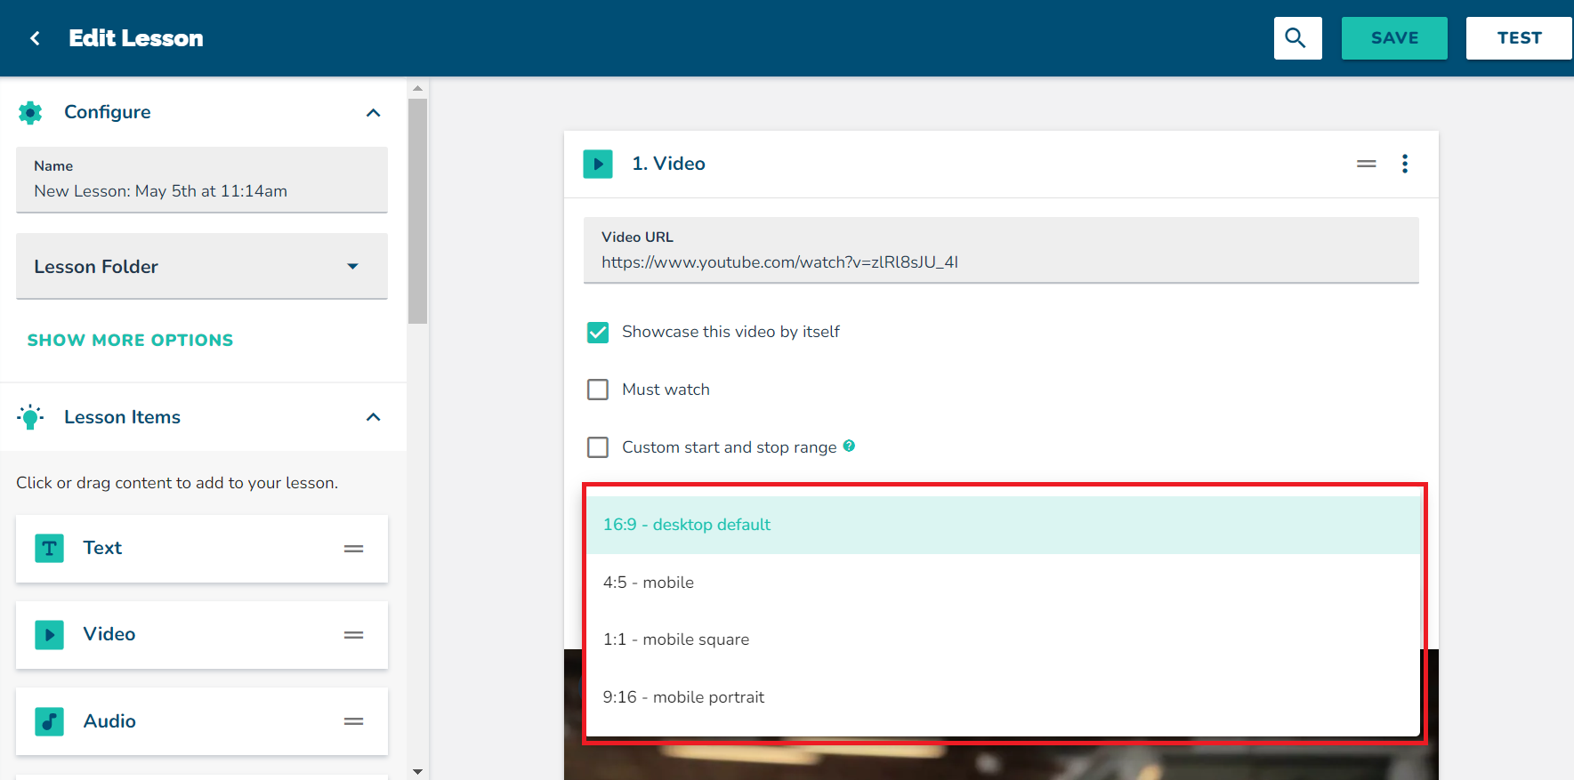Collapse the Configure section chevron
Screen dimensions: 1574x780
[x=374, y=113]
